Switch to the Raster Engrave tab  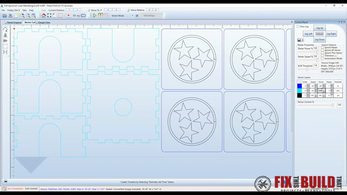point(14,22)
